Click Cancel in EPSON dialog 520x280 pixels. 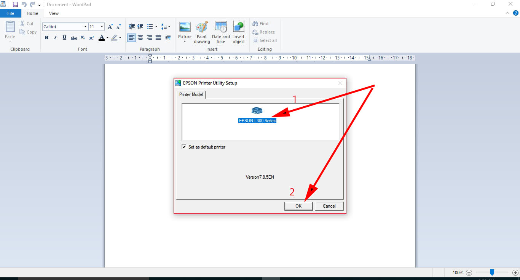click(329, 206)
